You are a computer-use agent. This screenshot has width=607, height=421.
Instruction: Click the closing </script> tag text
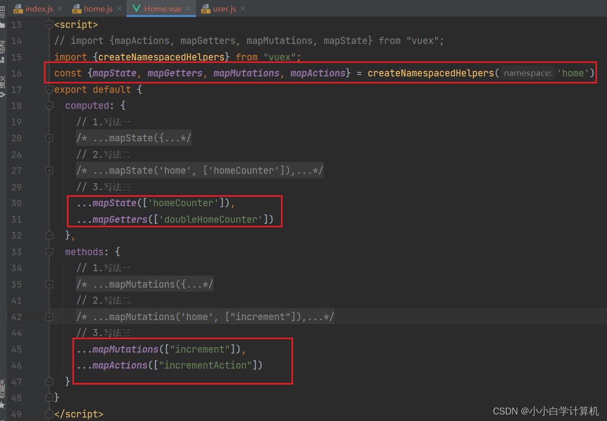78,414
